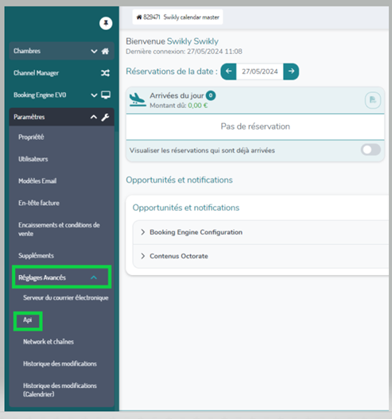The width and height of the screenshot is (392, 419).
Task: Toggle Visualiser les réservations déjà arrivées switch
Action: coord(371,150)
